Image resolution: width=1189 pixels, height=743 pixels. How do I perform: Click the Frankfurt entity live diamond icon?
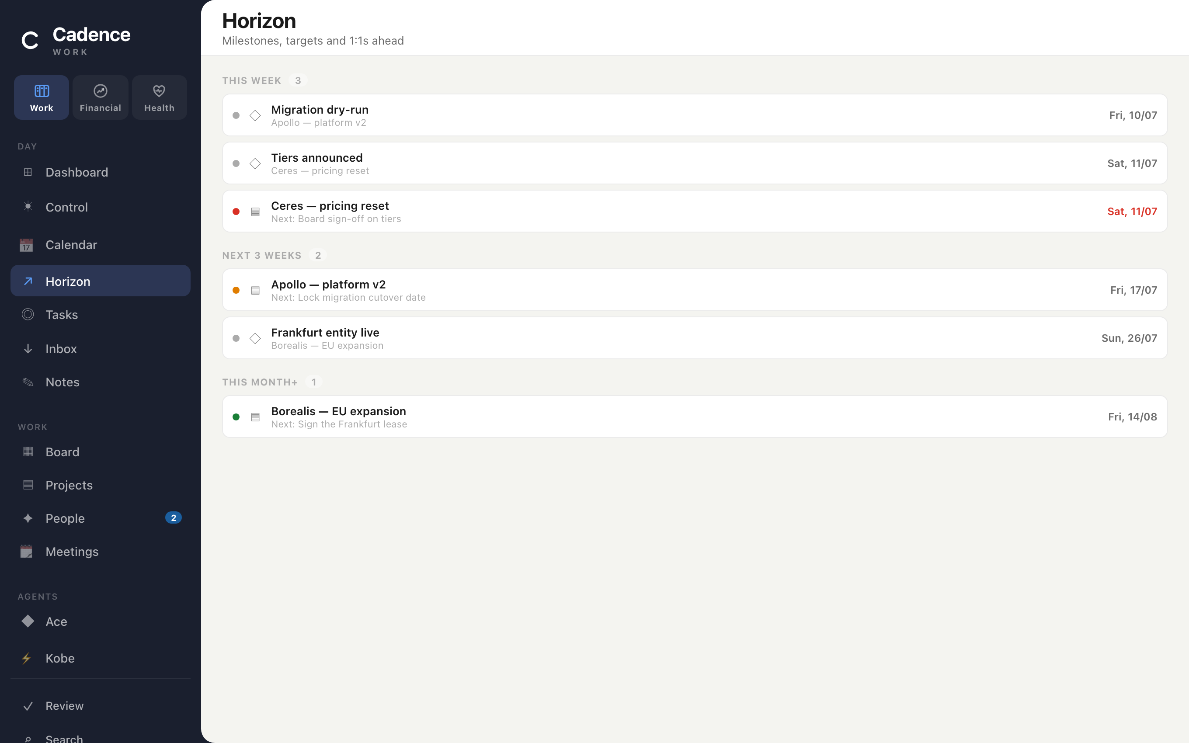pos(255,339)
